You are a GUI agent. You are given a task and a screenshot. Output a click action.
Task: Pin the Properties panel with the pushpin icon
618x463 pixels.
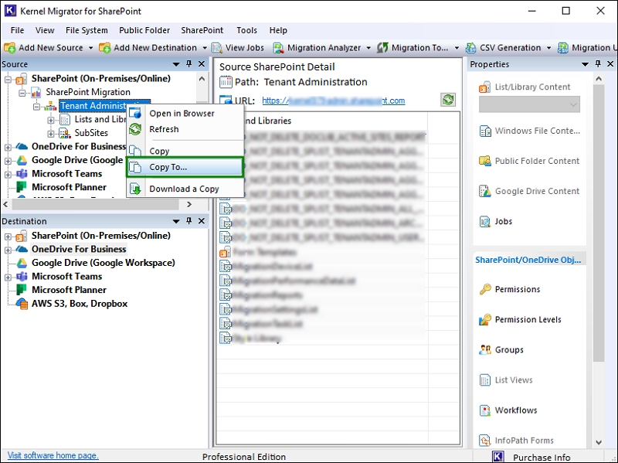point(598,64)
